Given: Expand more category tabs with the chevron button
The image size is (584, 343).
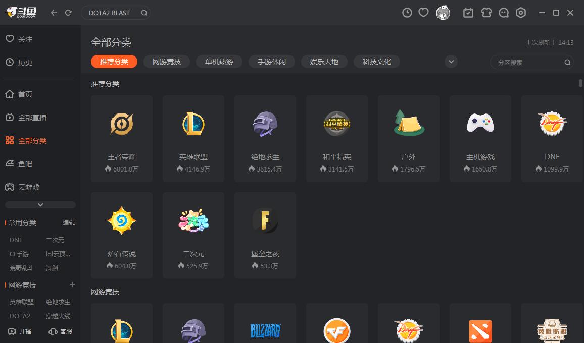Looking at the screenshot, I should coord(451,62).
